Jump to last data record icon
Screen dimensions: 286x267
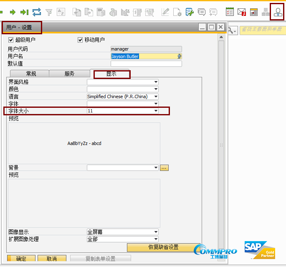(25, 12)
